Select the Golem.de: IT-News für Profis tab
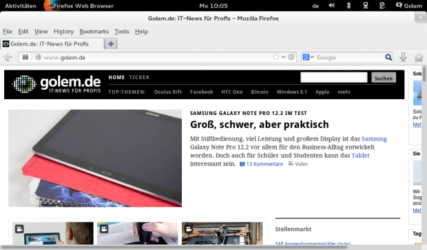This screenshot has width=427, height=250. click(52, 43)
